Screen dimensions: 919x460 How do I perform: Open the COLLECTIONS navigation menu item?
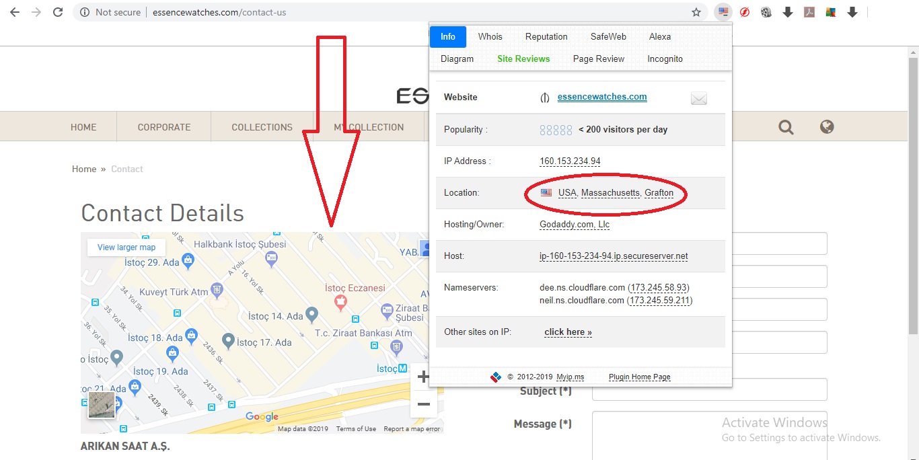point(262,127)
